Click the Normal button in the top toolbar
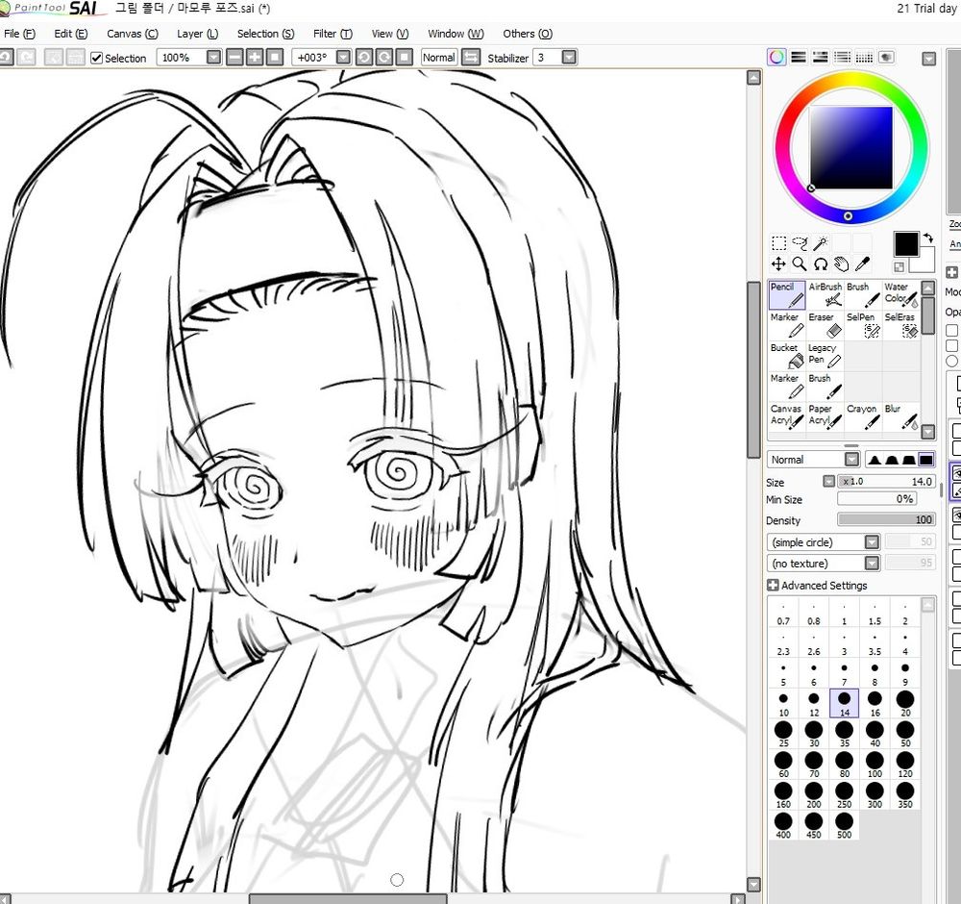961x904 pixels. point(439,58)
